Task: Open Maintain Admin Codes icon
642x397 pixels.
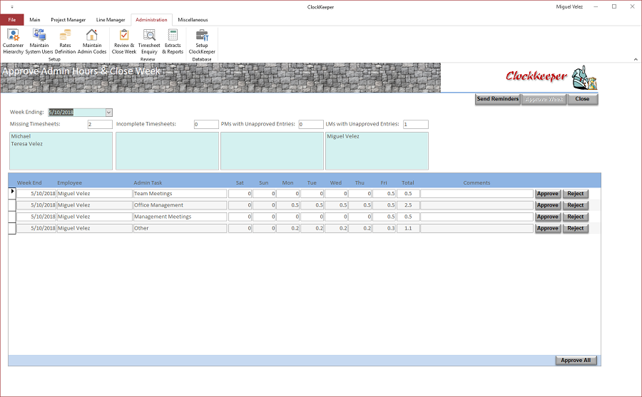Action: pyautogui.click(x=92, y=41)
